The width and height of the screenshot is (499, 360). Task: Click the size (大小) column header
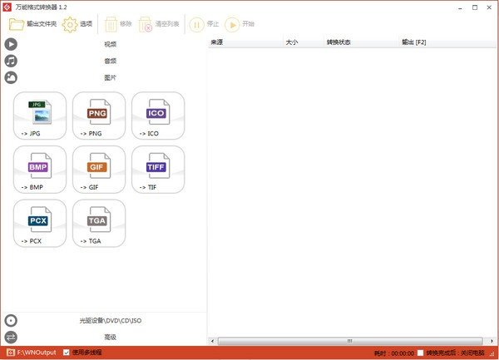[291, 41]
